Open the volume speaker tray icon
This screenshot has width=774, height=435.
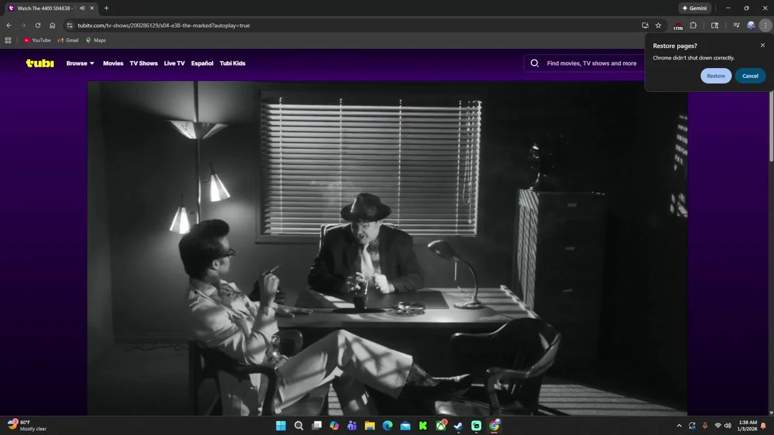point(727,425)
